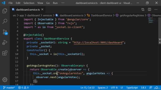Change language mode TypeScript
The image size is (161, 90).
[132, 88]
